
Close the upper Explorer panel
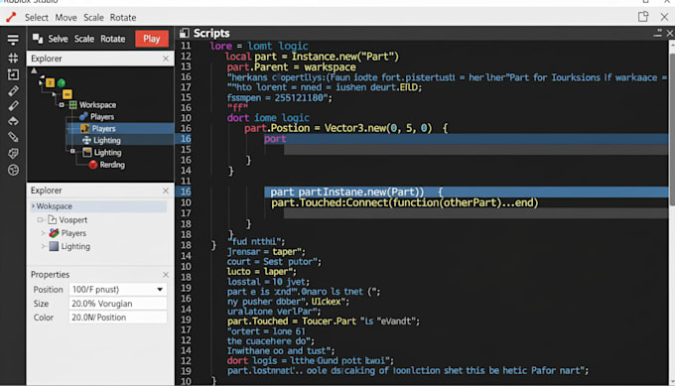click(x=166, y=59)
